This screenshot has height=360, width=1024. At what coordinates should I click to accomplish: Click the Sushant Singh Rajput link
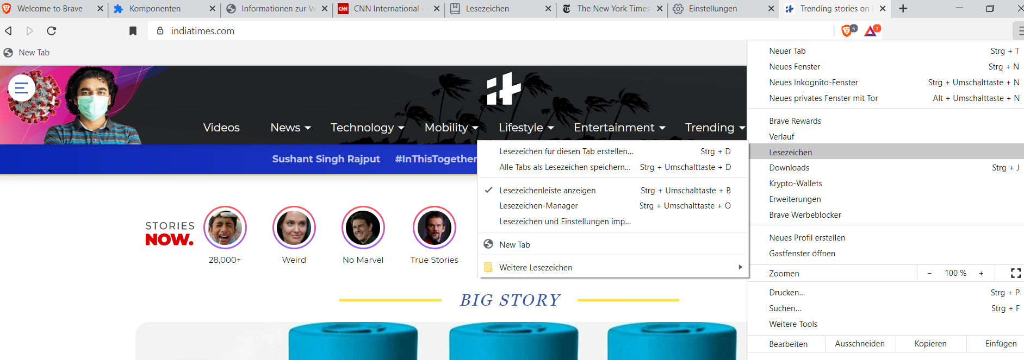pyautogui.click(x=326, y=159)
